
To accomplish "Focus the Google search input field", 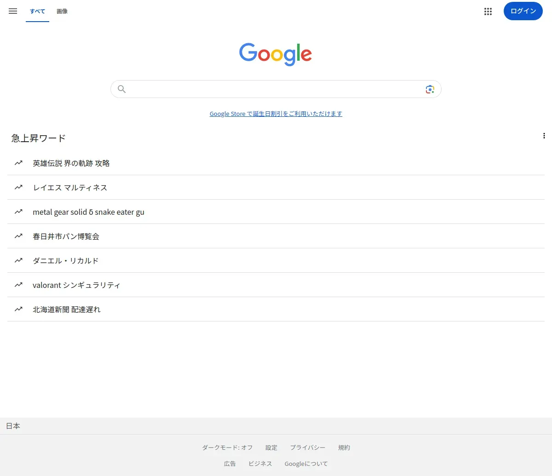I will (276, 89).
